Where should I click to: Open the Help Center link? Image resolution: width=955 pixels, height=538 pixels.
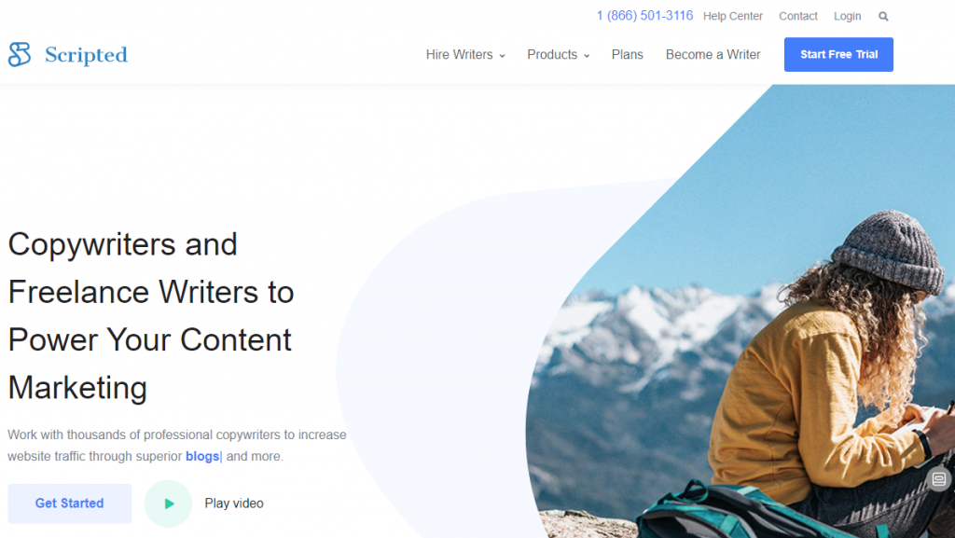[x=733, y=16]
